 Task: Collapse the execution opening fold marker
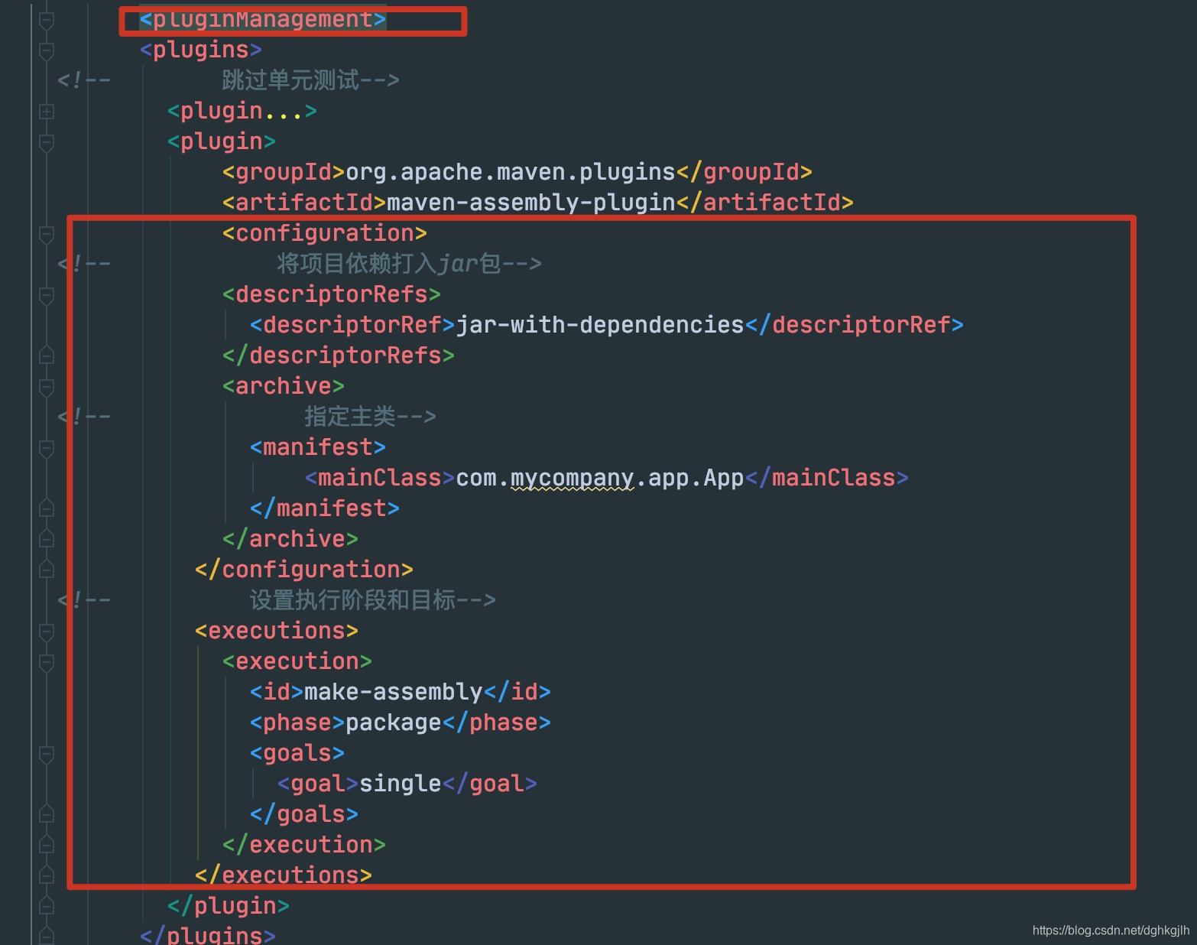[47, 663]
